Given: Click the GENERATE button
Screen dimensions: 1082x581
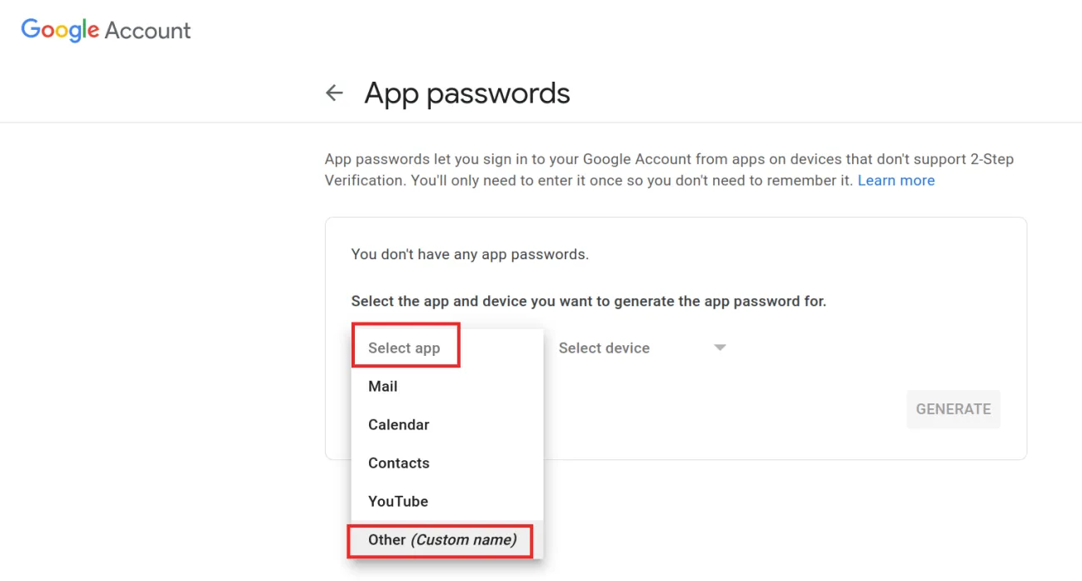Looking at the screenshot, I should pyautogui.click(x=953, y=409).
